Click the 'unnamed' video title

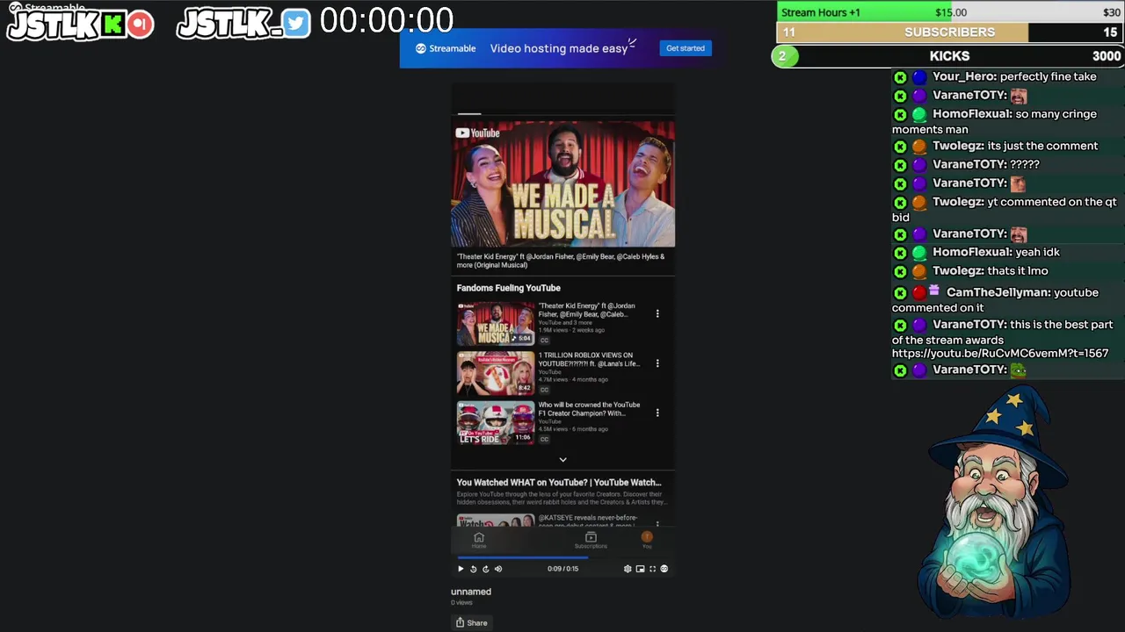click(471, 592)
